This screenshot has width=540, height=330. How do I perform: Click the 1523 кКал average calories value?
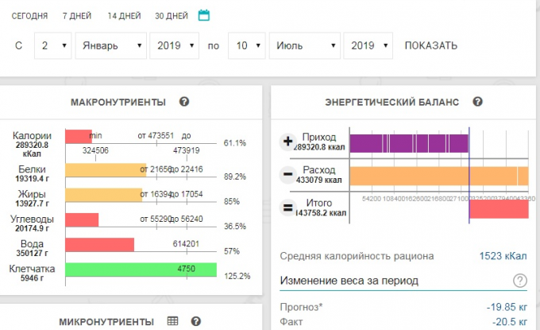tap(503, 256)
